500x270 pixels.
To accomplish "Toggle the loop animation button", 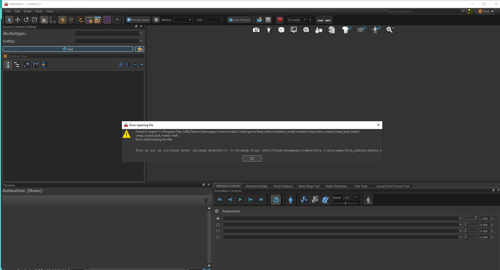I will pos(276,200).
